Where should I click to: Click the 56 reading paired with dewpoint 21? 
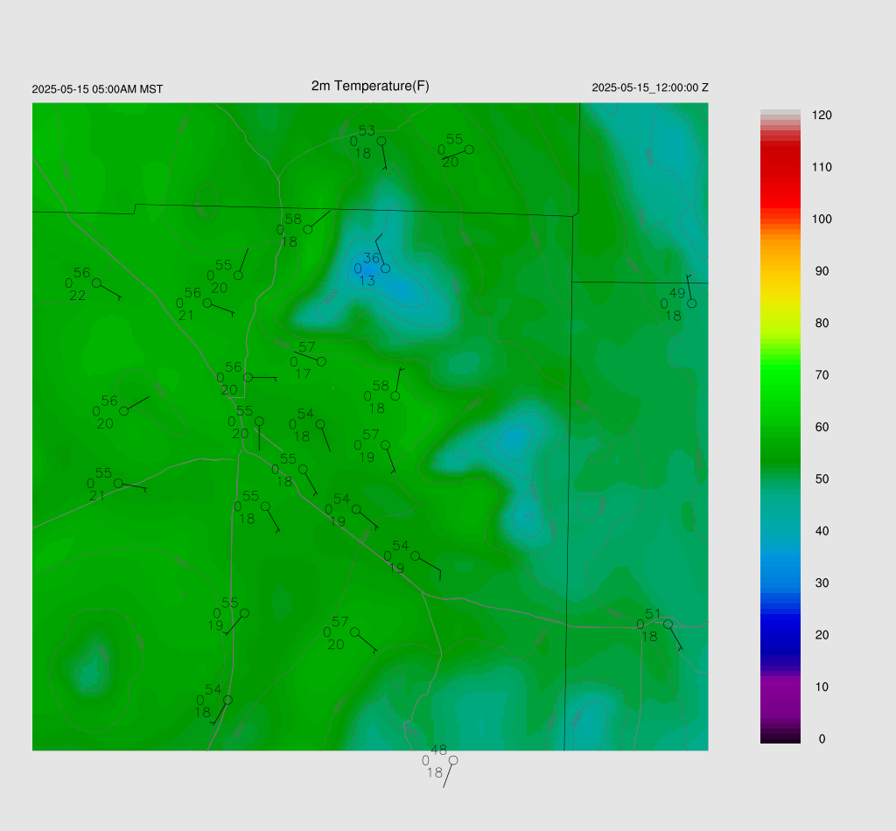[192, 292]
